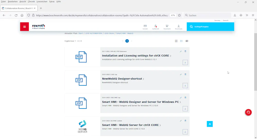The width and height of the screenshot is (257, 139).
Task: Go to Start in breadcrumb
Action: (x=81, y=33)
